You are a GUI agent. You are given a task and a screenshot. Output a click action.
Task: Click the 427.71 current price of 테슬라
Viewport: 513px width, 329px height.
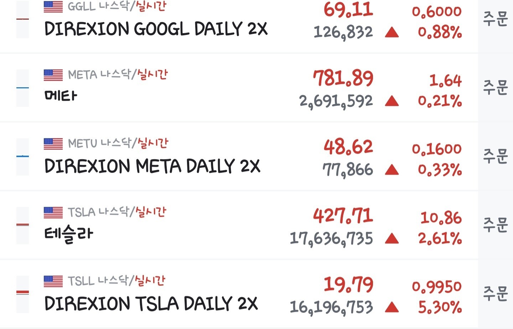(343, 216)
